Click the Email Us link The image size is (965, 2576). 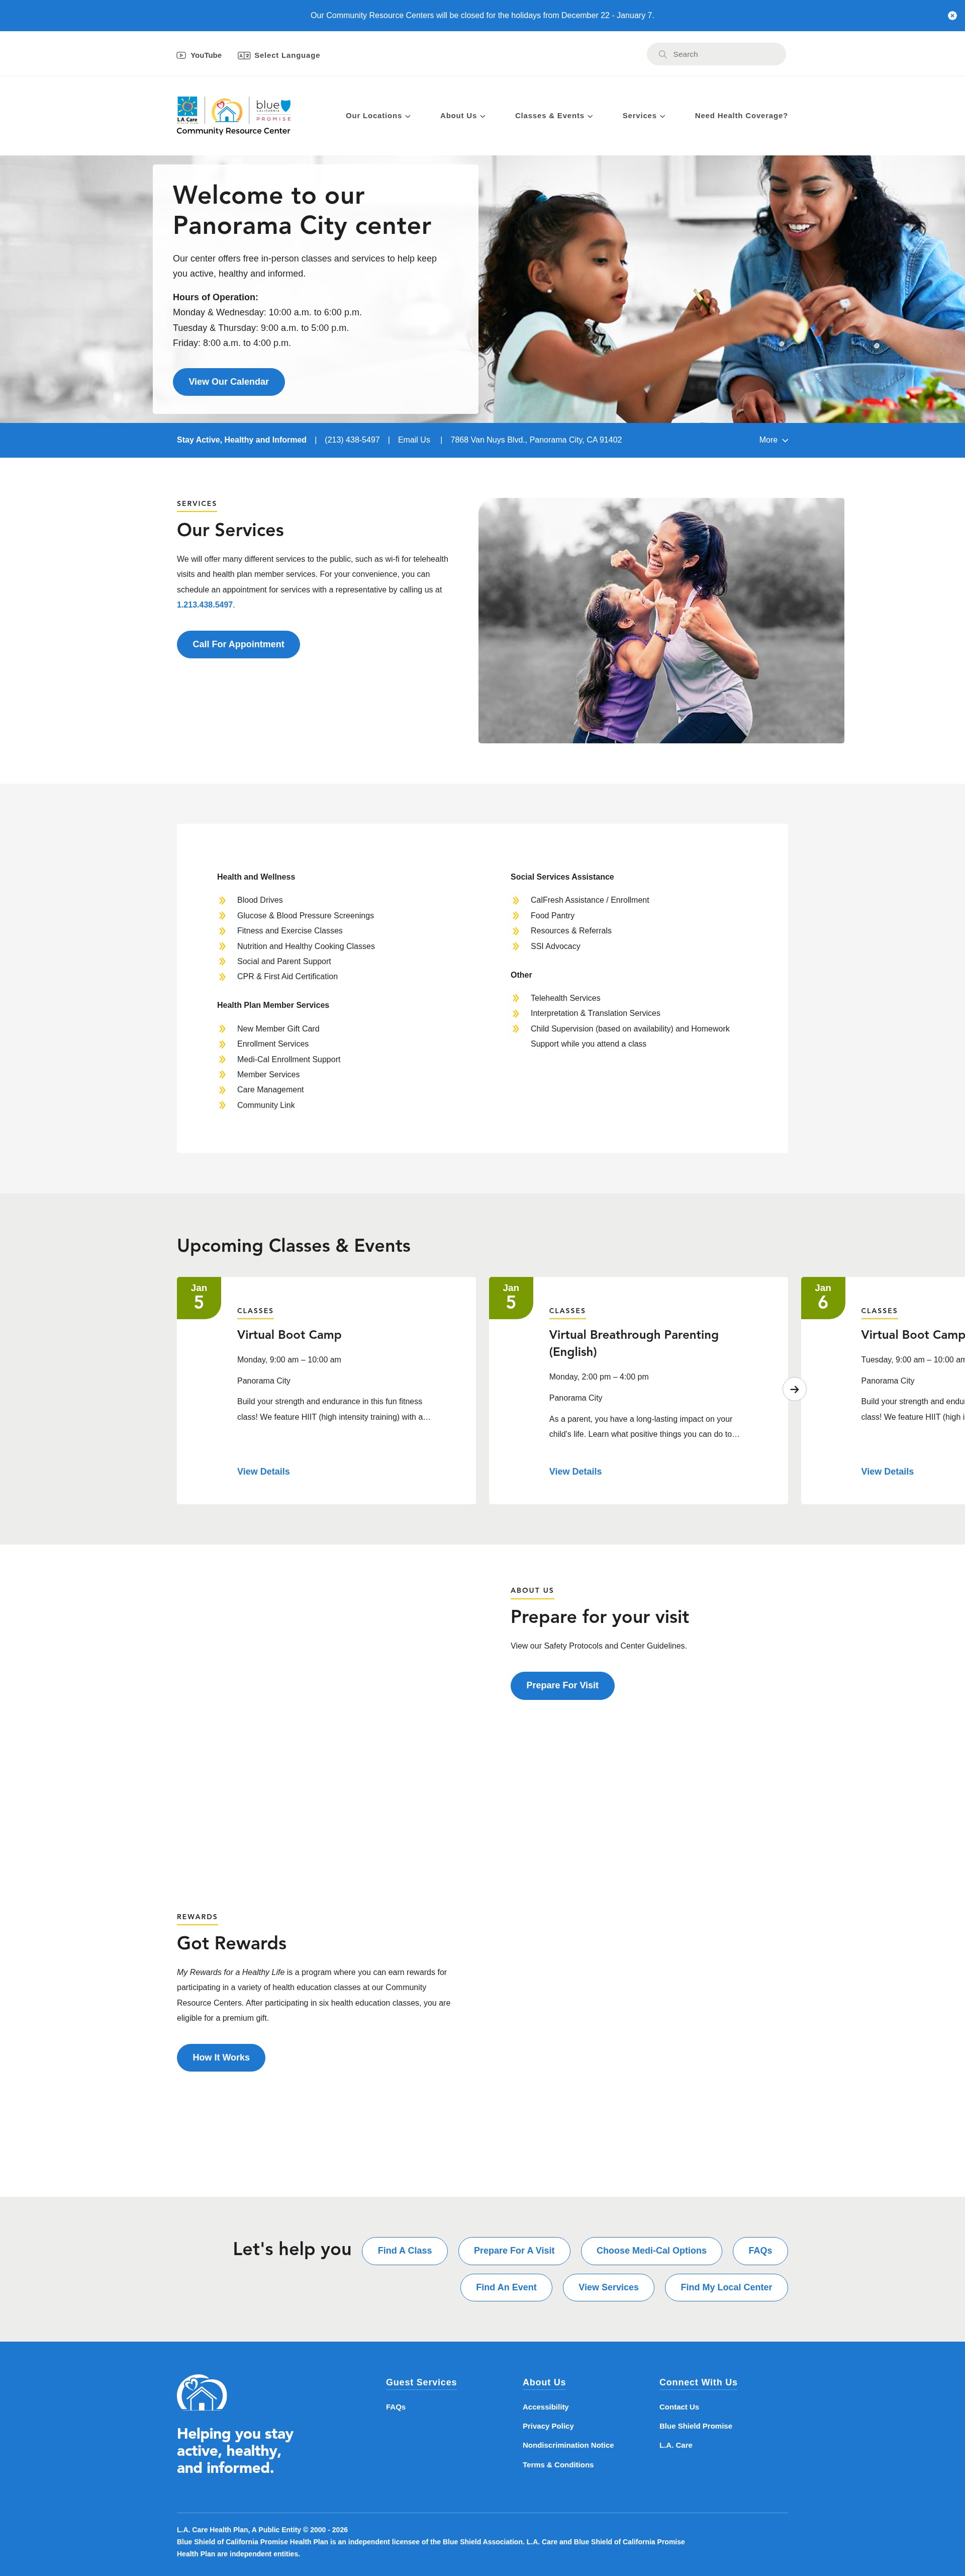tap(414, 440)
